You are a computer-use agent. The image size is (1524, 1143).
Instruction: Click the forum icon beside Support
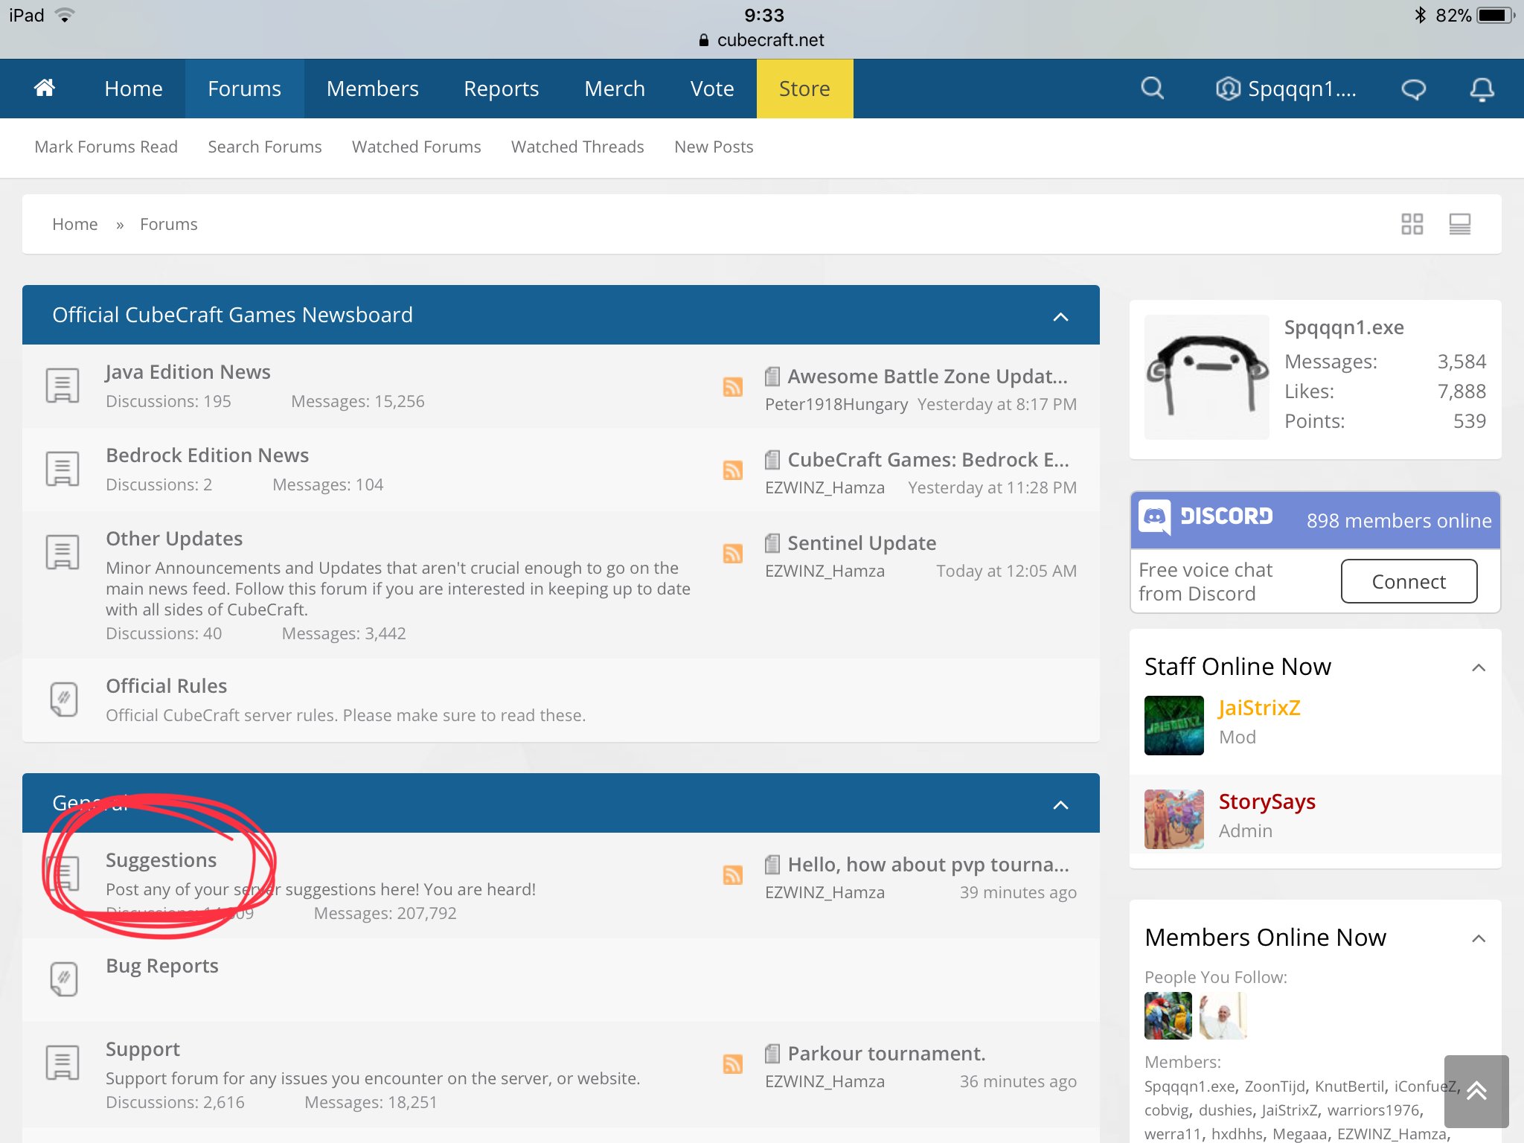pyautogui.click(x=63, y=1063)
